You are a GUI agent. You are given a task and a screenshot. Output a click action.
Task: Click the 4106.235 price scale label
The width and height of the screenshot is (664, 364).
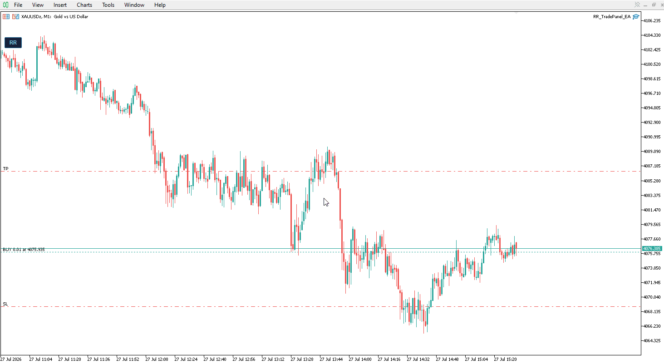point(652,21)
